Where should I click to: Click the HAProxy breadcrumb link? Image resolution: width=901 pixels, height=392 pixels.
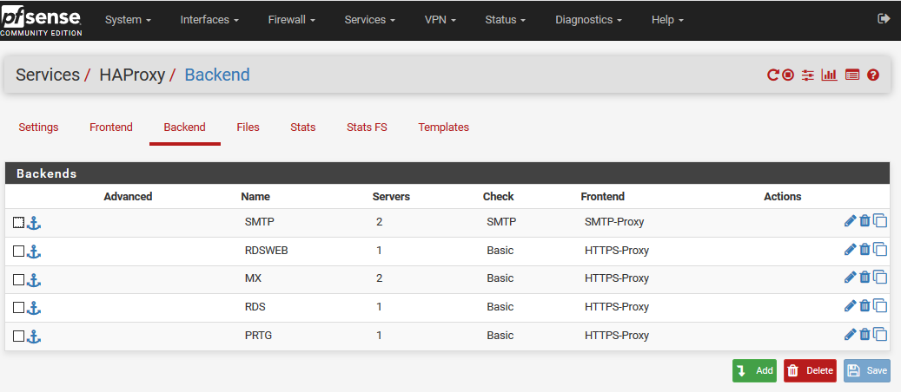point(132,75)
